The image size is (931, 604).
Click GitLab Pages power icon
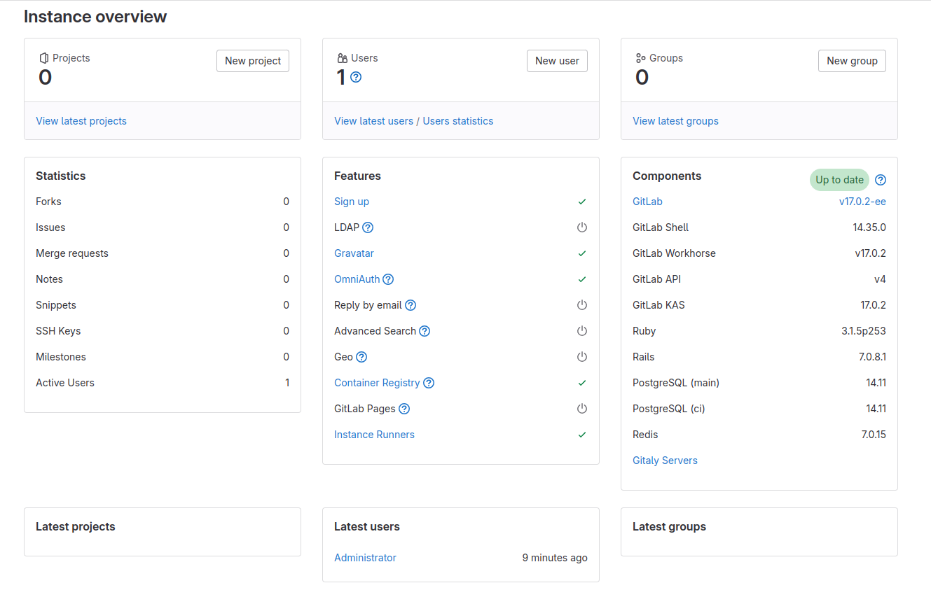(x=582, y=409)
